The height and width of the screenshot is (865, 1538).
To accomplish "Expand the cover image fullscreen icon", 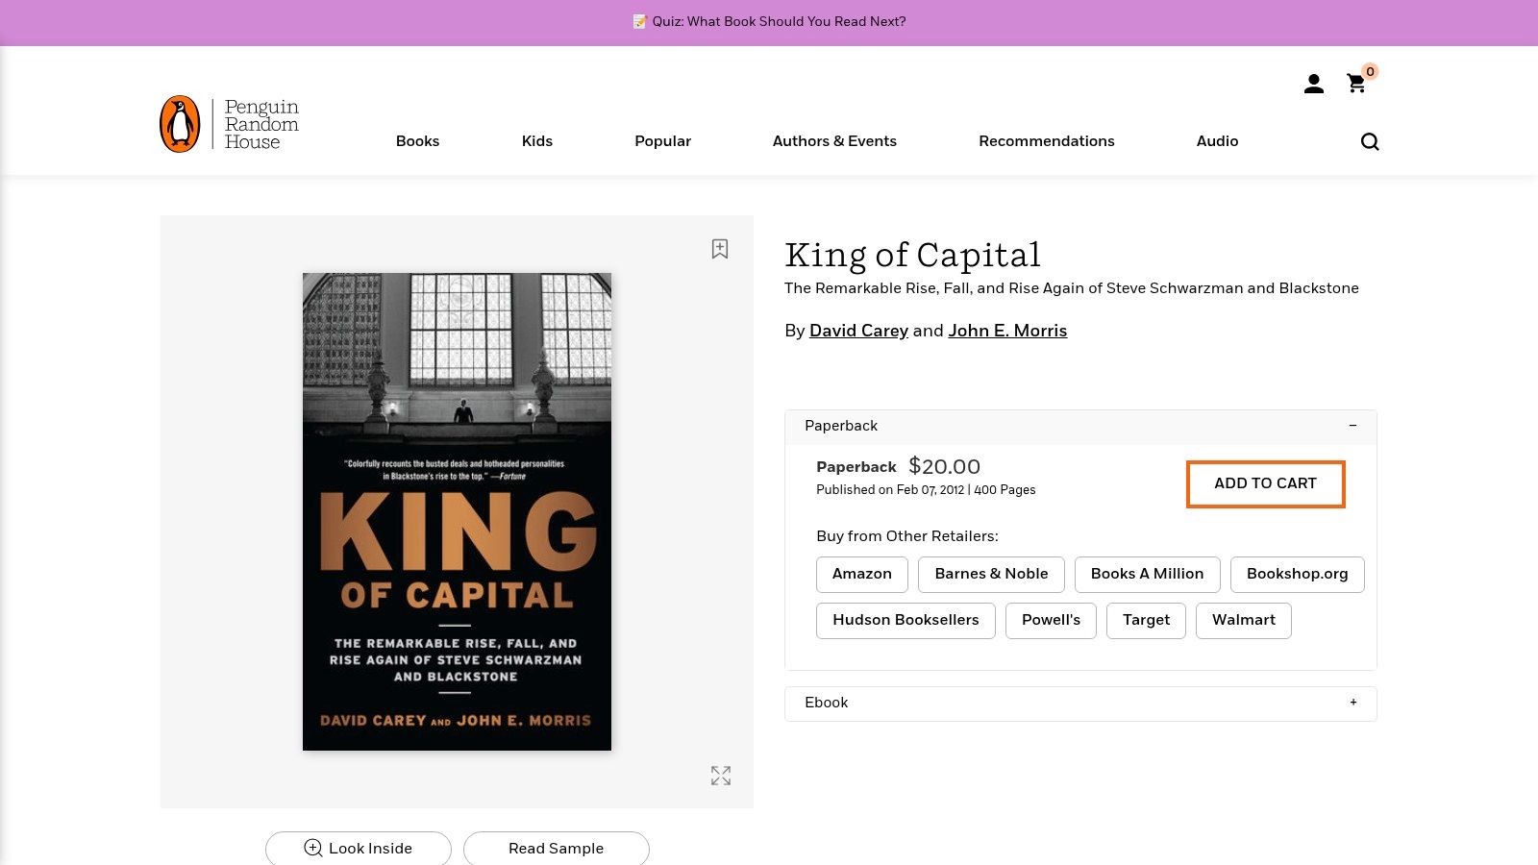I will [721, 776].
